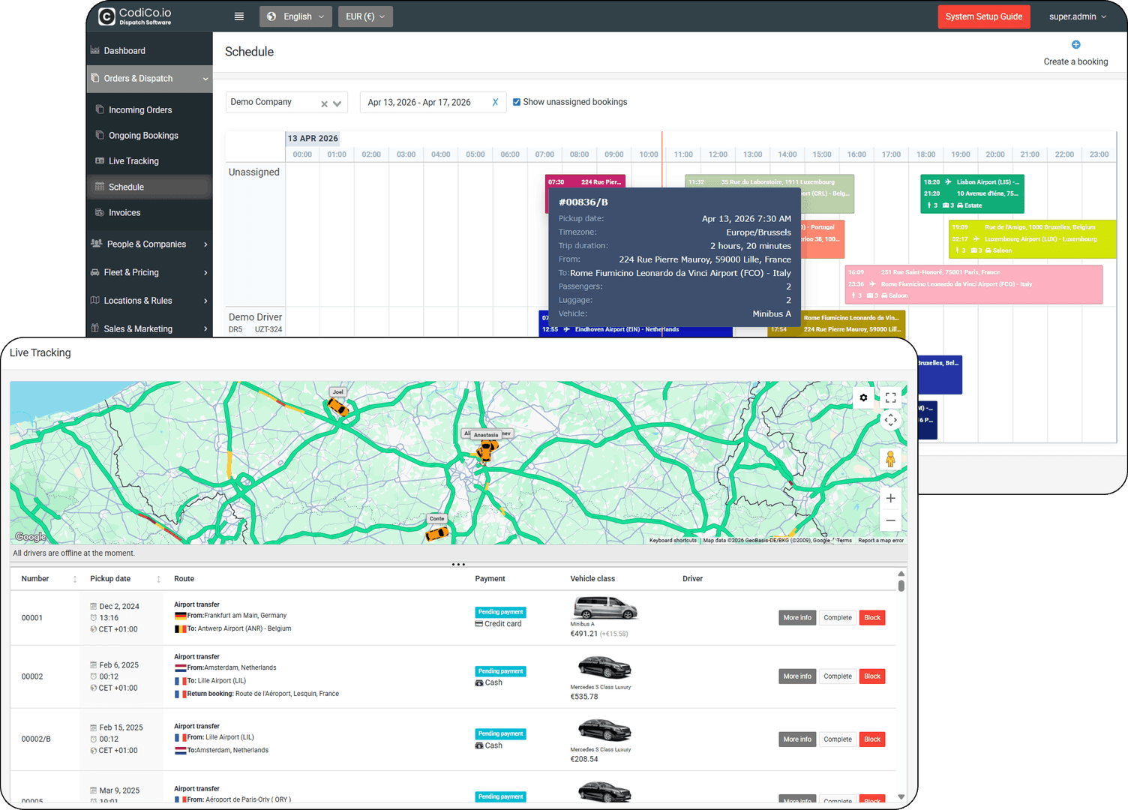Image resolution: width=1128 pixels, height=810 pixels.
Task: Open Incoming Orders menu item
Action: tap(149, 110)
